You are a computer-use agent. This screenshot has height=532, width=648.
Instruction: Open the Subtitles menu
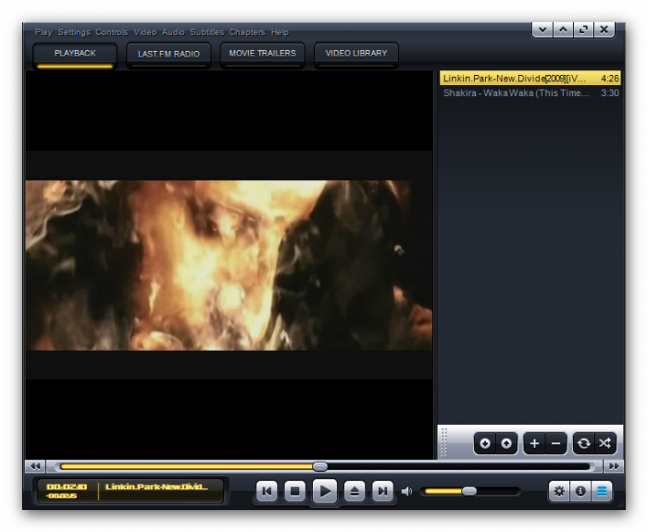click(207, 32)
